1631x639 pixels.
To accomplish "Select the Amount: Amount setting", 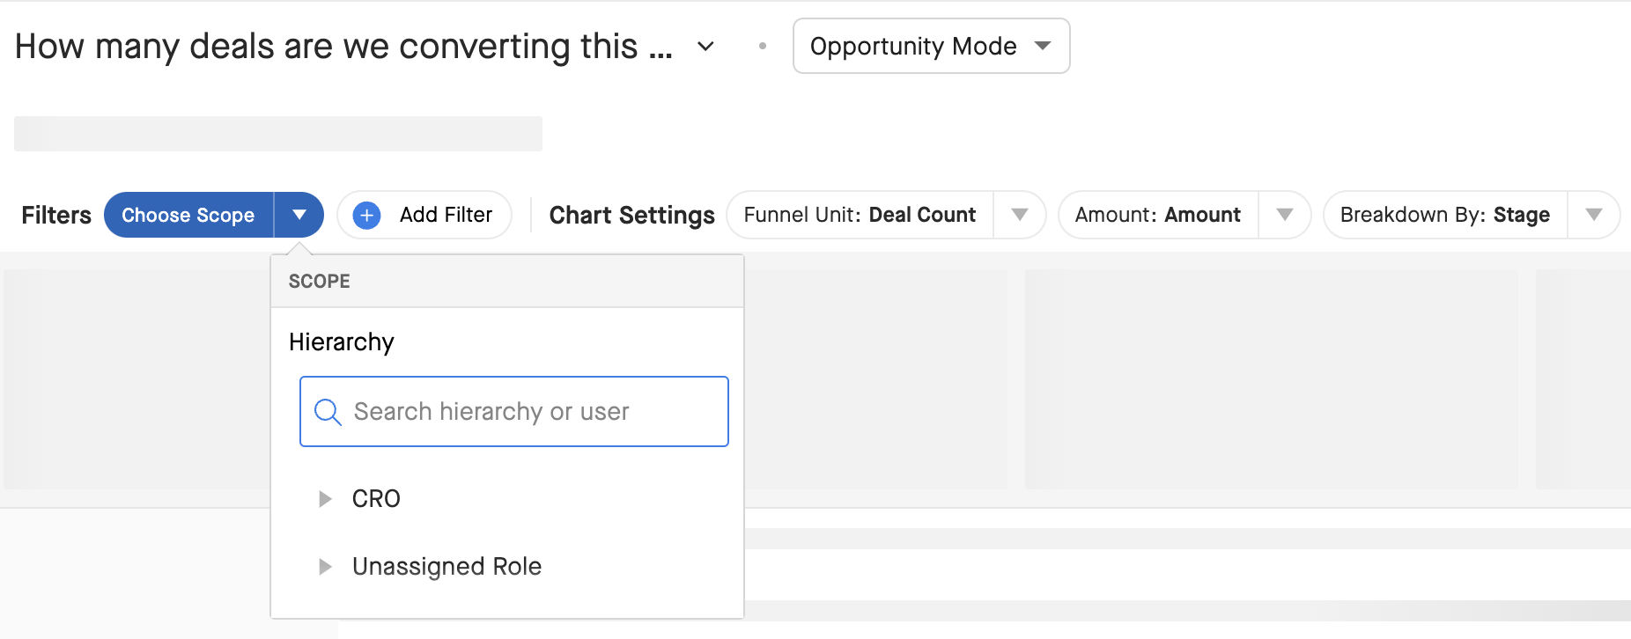I will 1157,215.
